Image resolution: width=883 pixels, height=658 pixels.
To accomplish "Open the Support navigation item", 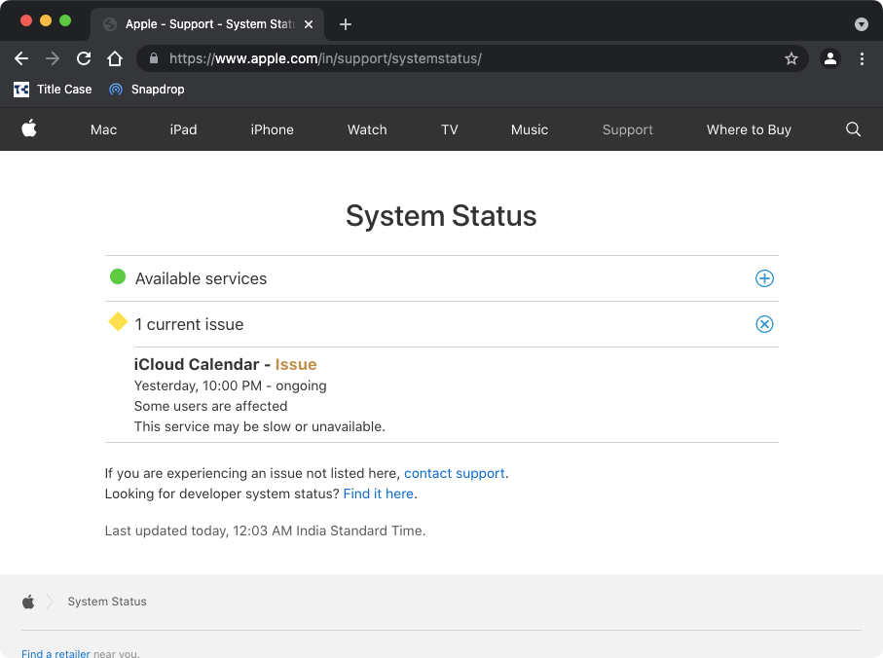I will coord(628,130).
